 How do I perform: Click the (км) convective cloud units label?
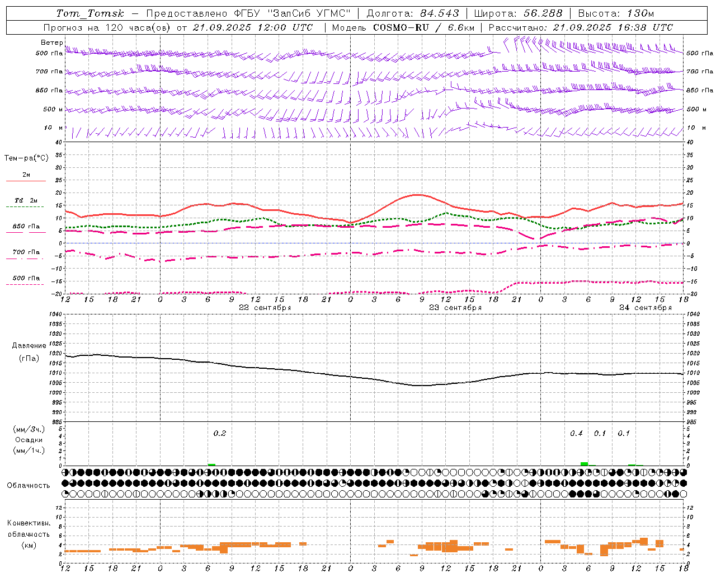coord(29,545)
